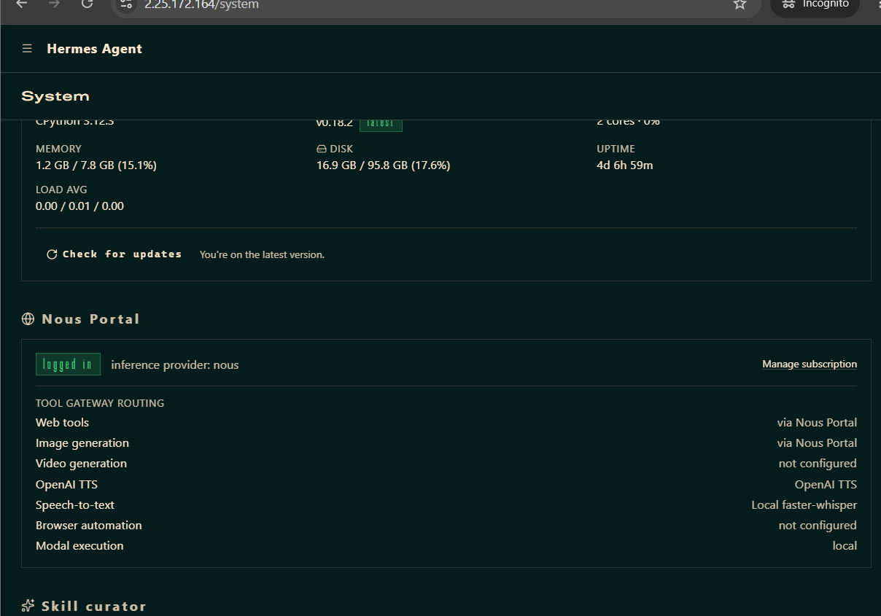
Task: Select the Browser automation row label
Action: (x=89, y=526)
